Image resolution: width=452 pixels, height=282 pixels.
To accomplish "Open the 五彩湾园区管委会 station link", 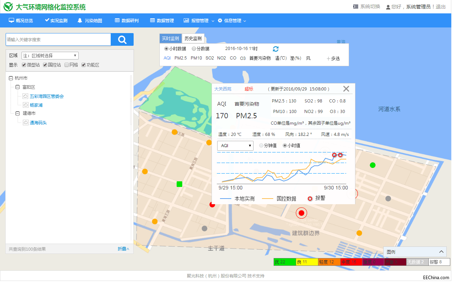I will pyautogui.click(x=47, y=96).
